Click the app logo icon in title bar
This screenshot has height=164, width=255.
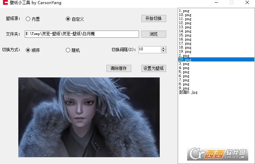coord(5,2)
